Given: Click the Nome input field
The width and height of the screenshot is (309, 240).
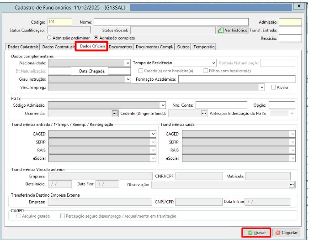Looking at the screenshot, I should (x=171, y=22).
